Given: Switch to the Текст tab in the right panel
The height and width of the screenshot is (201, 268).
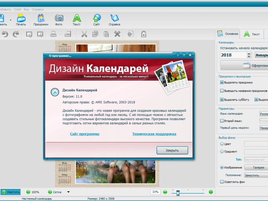Looking at the screenshot, I should 252,34.
